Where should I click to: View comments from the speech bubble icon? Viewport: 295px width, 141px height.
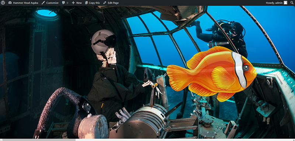click(x=65, y=3)
